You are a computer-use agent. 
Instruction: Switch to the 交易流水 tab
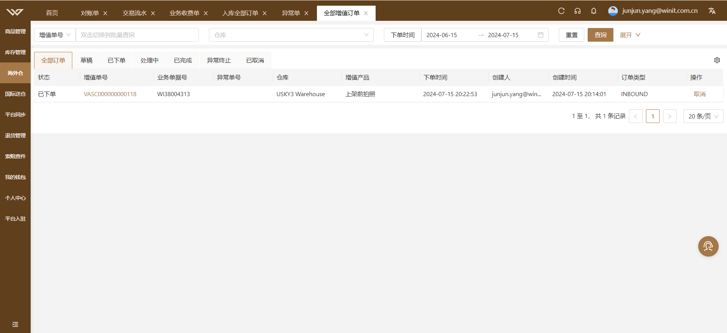[x=134, y=13]
